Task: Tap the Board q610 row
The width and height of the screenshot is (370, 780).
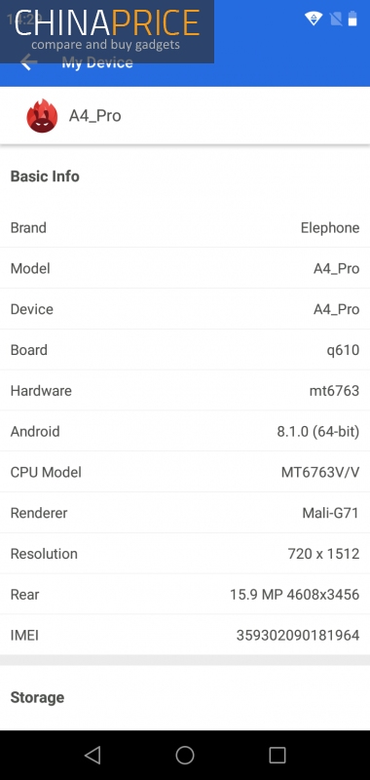Action: coord(185,350)
